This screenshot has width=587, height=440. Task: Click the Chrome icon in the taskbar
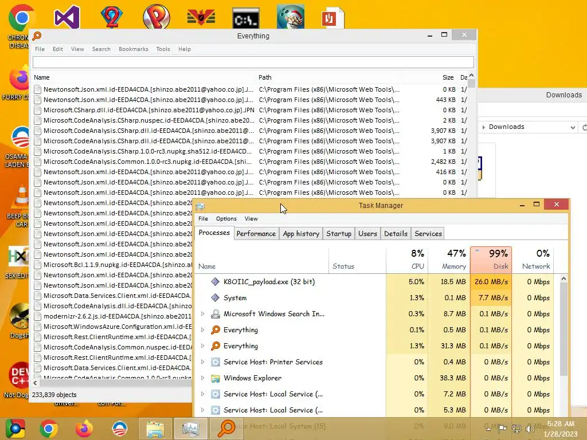(49, 429)
